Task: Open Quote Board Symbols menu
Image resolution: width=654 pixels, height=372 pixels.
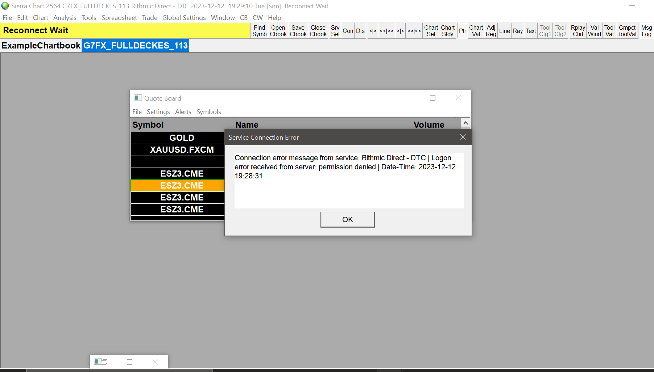Action: (x=209, y=112)
